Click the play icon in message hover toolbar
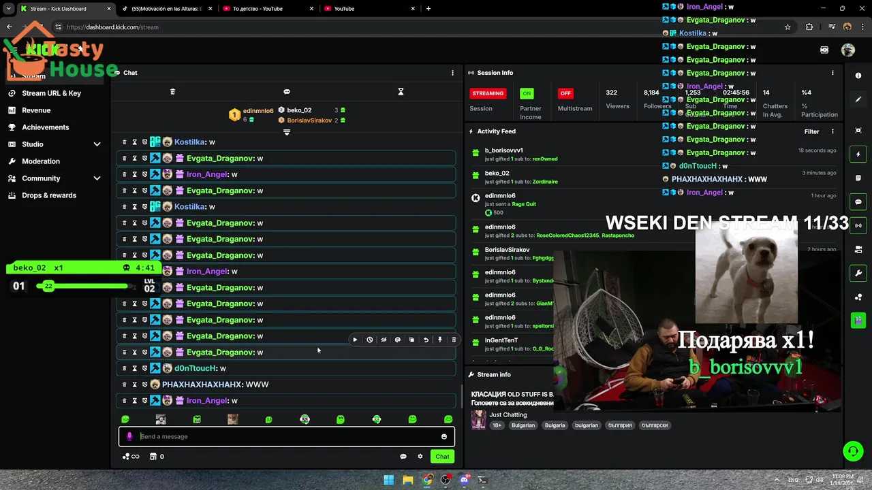Screen dimensions: 872x490 pyautogui.click(x=355, y=340)
